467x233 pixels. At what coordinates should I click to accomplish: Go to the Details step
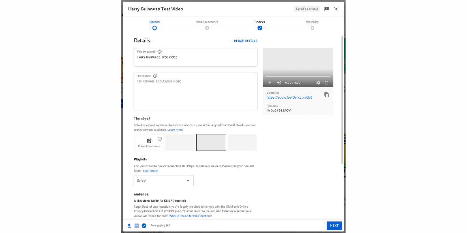tap(154, 25)
